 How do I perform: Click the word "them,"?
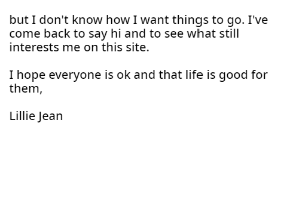[x=26, y=88]
